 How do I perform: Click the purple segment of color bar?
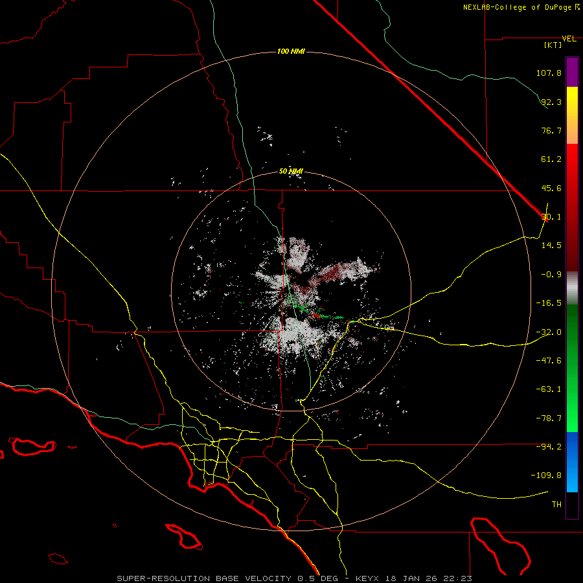coord(572,72)
